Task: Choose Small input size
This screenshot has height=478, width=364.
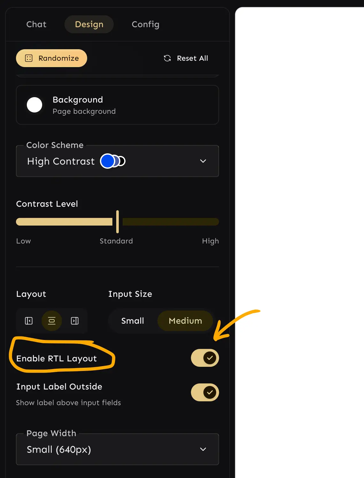Action: point(133,321)
